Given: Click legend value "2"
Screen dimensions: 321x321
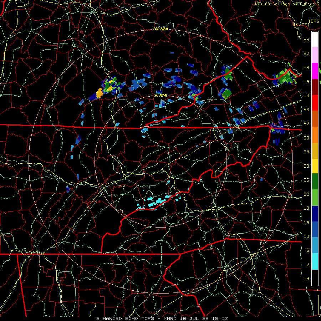Looking at the screenshot, I should pyautogui.click(x=308, y=265).
